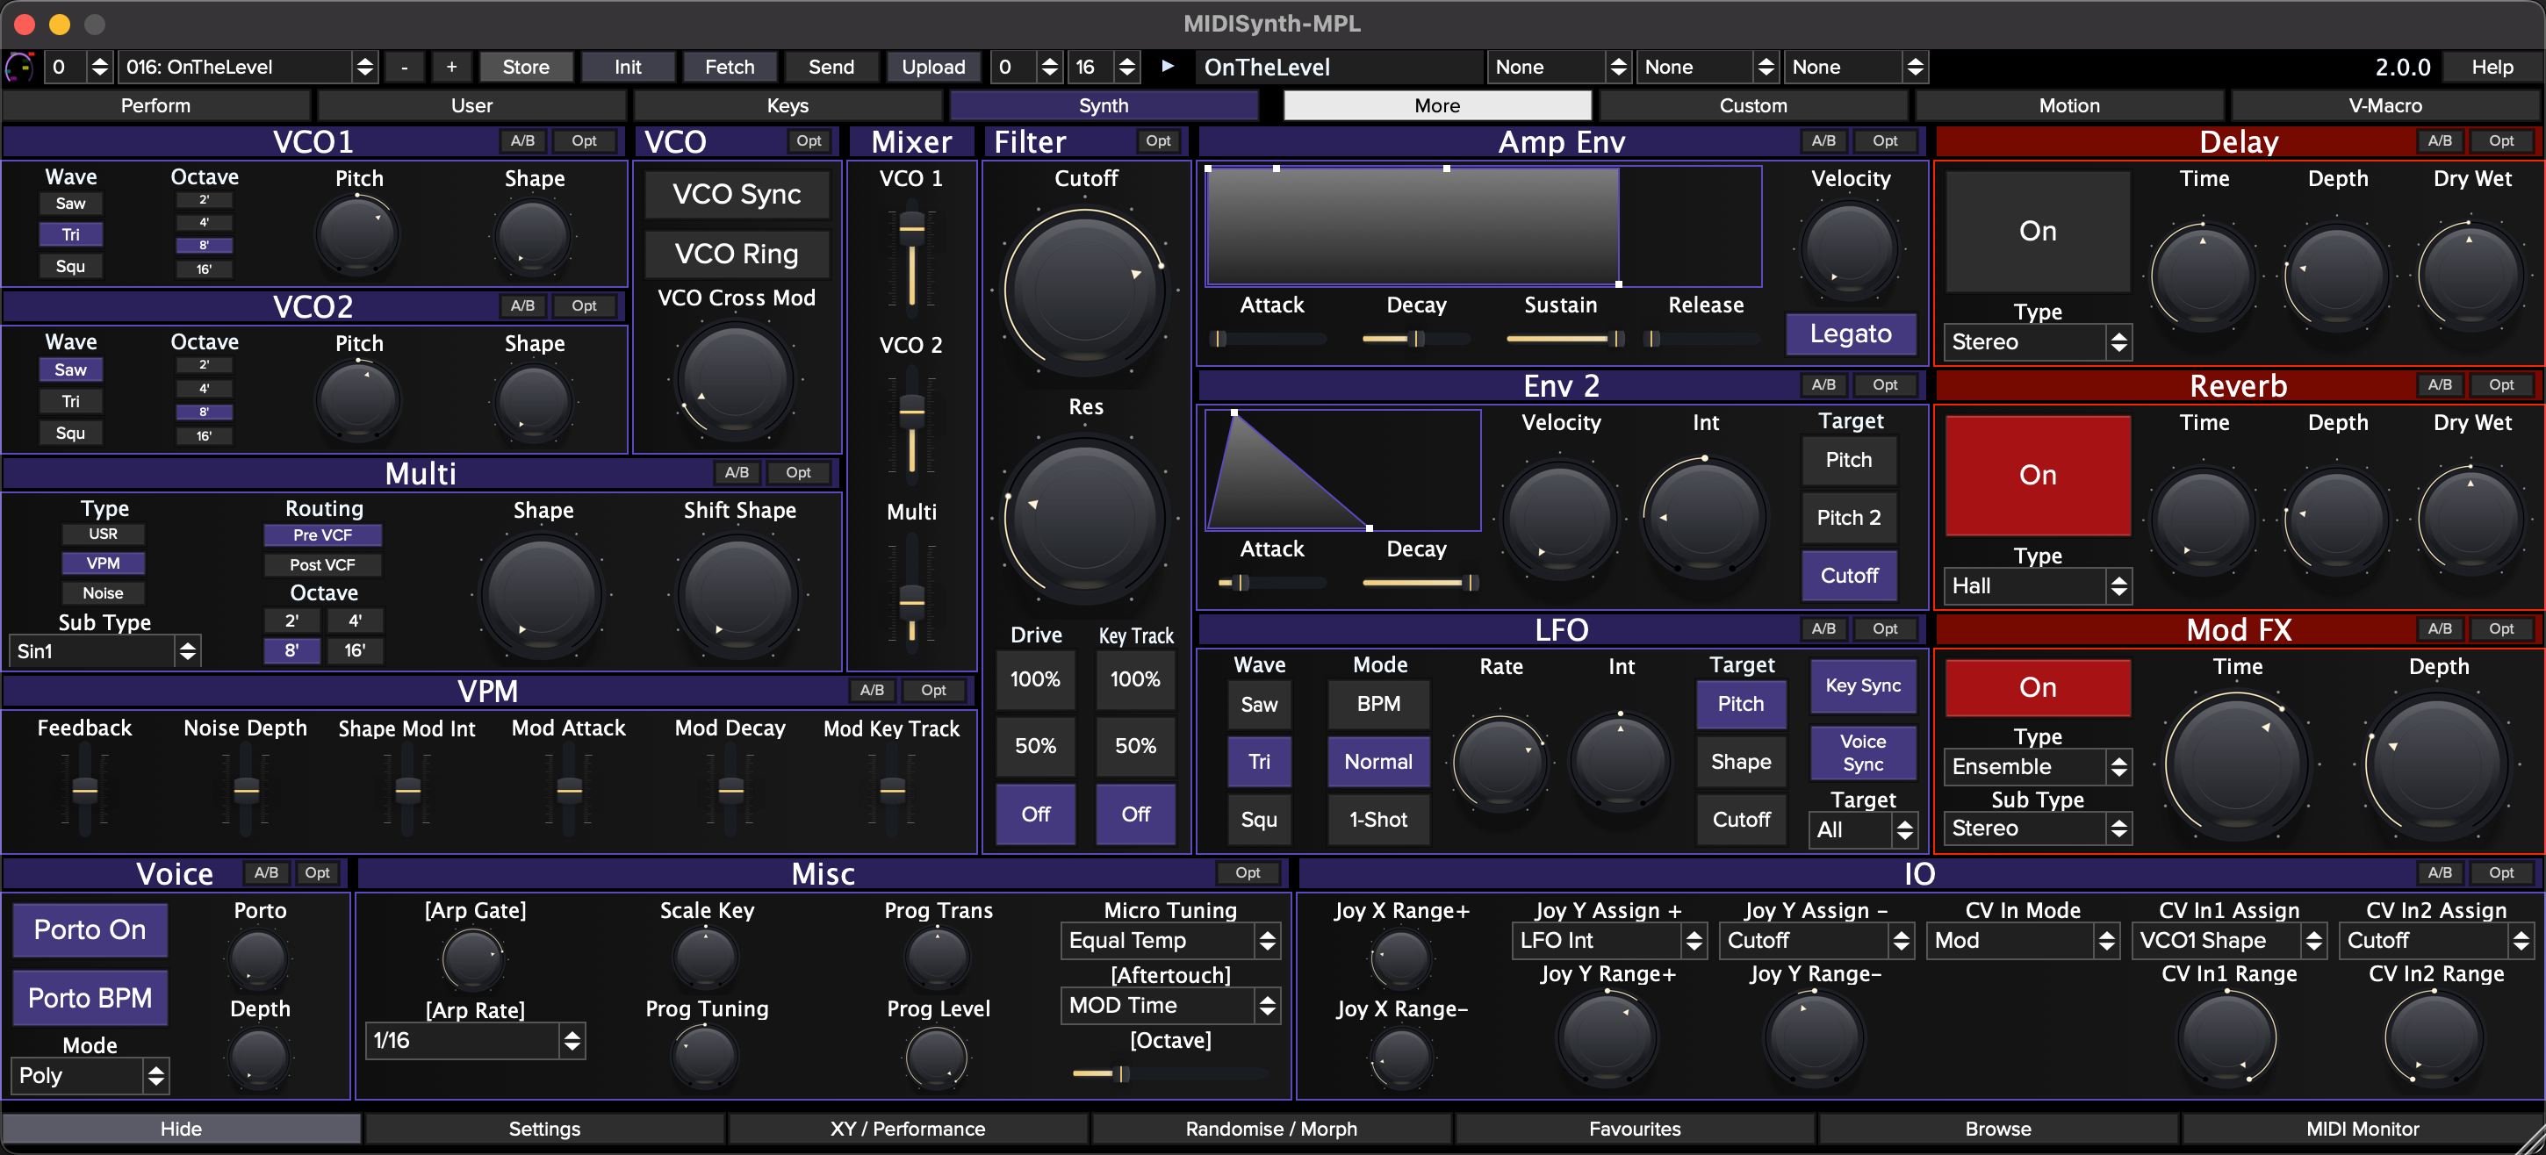Click the Mod FX Time knob
The width and height of the screenshot is (2546, 1155).
(x=2236, y=764)
